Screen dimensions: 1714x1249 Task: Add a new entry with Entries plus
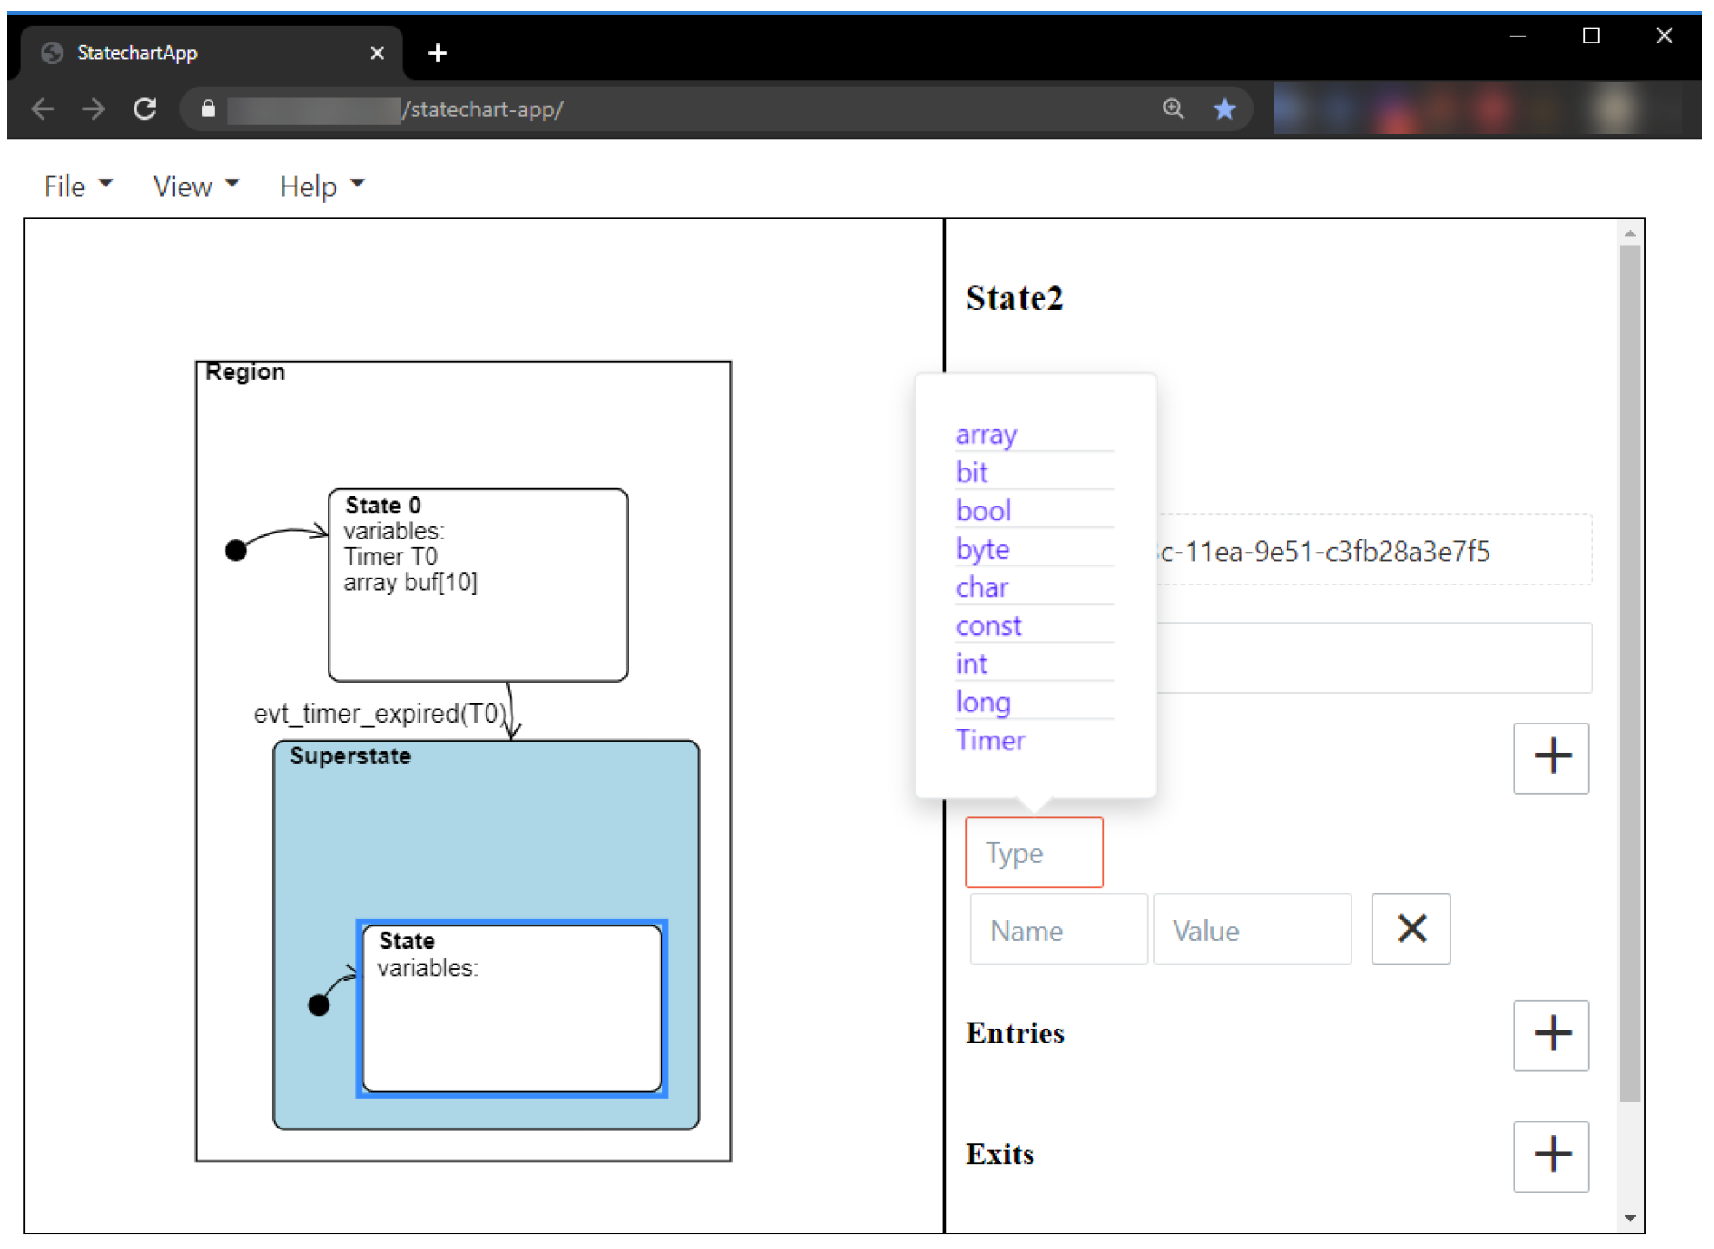point(1551,1036)
